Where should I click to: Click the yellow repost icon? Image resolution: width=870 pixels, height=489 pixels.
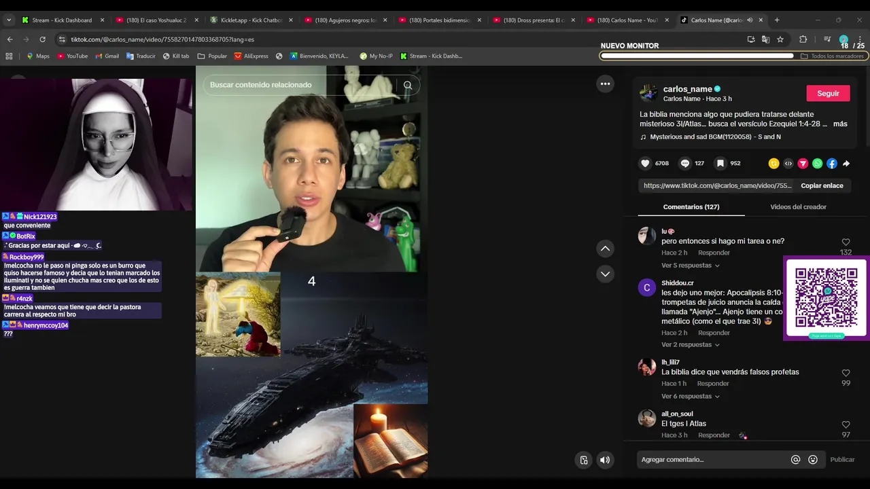(773, 164)
